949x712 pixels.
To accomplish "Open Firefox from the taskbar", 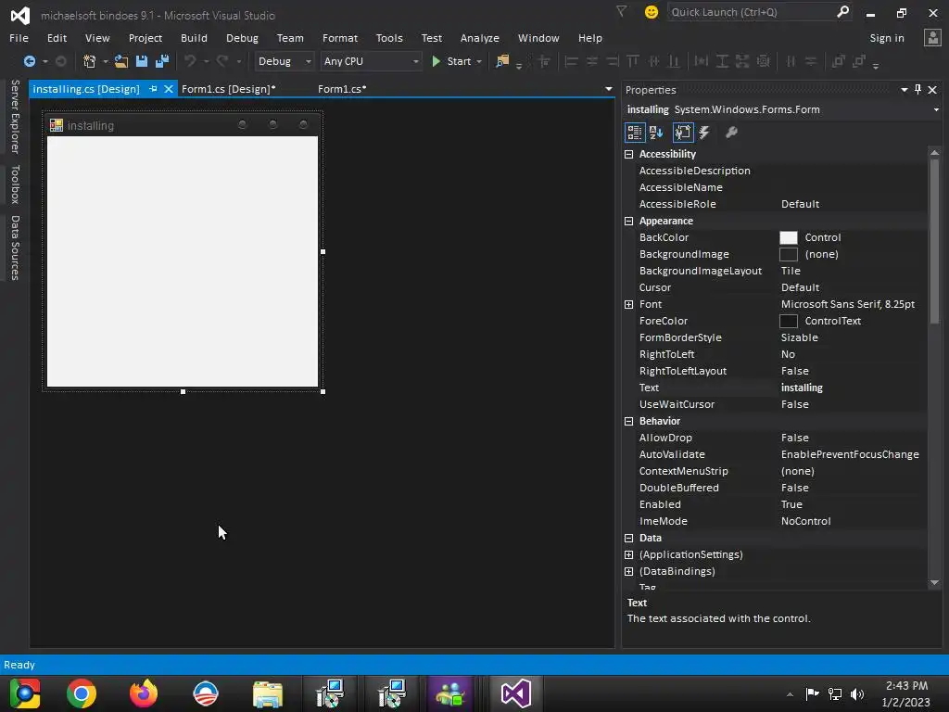I will (x=144, y=693).
